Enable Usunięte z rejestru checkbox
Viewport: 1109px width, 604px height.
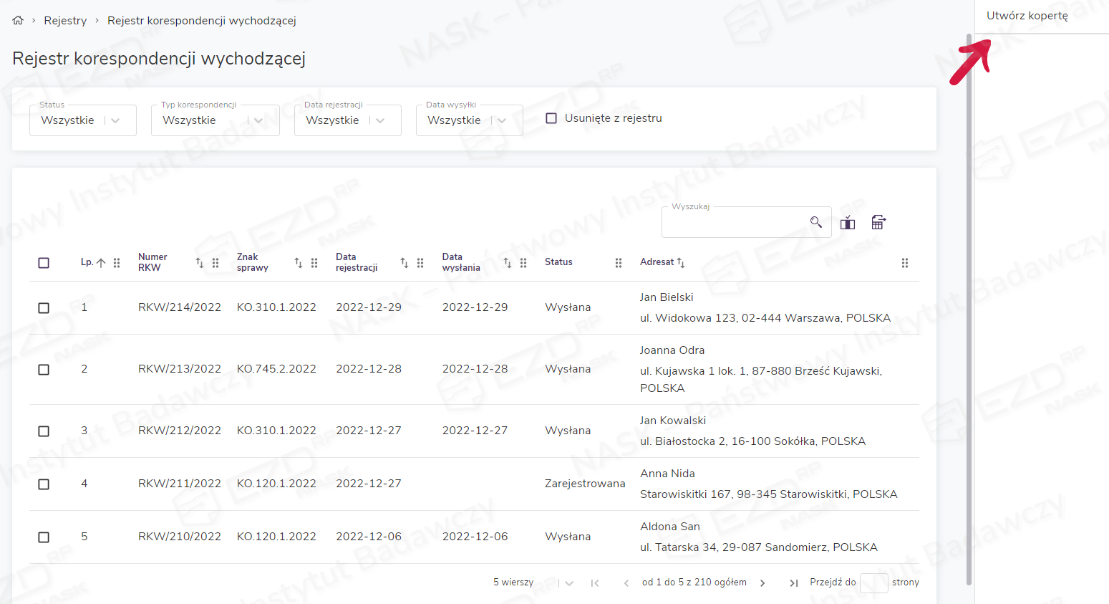pos(551,118)
